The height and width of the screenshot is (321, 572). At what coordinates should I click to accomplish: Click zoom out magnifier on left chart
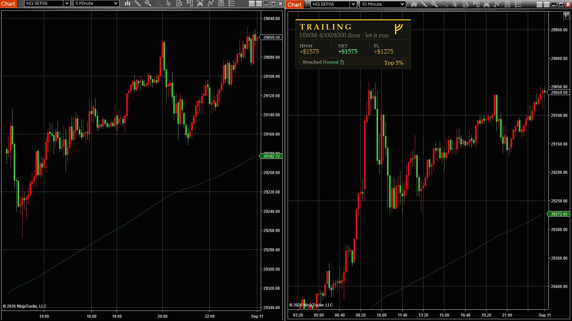pos(158,3)
